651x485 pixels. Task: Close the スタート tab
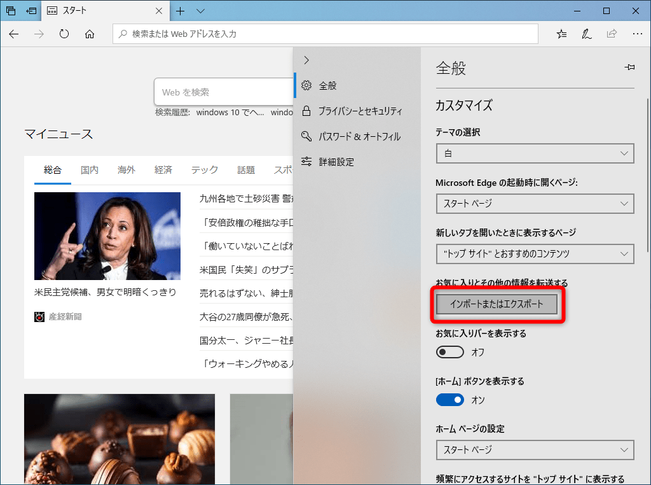point(158,11)
